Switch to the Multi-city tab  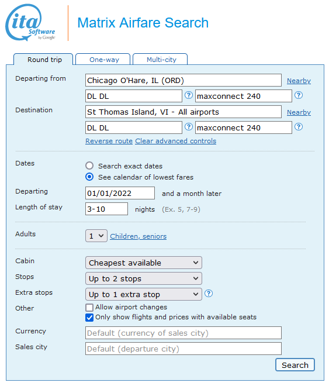click(x=160, y=59)
